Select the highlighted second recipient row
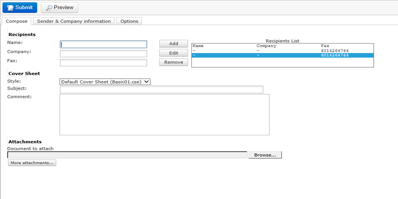398x199 pixels. tap(282, 55)
